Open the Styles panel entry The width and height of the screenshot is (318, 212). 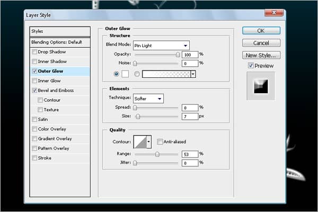60,31
